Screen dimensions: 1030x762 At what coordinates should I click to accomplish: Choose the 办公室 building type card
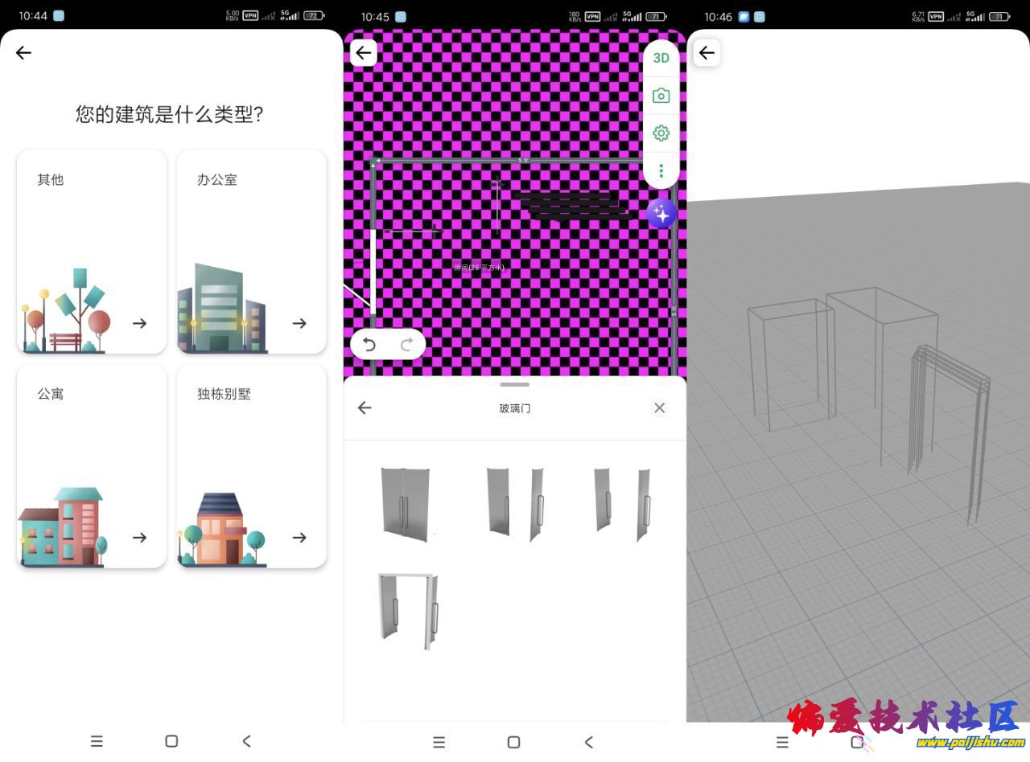coord(251,251)
